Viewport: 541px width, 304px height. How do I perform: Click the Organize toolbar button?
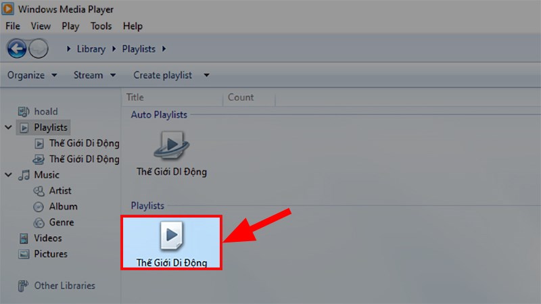26,75
